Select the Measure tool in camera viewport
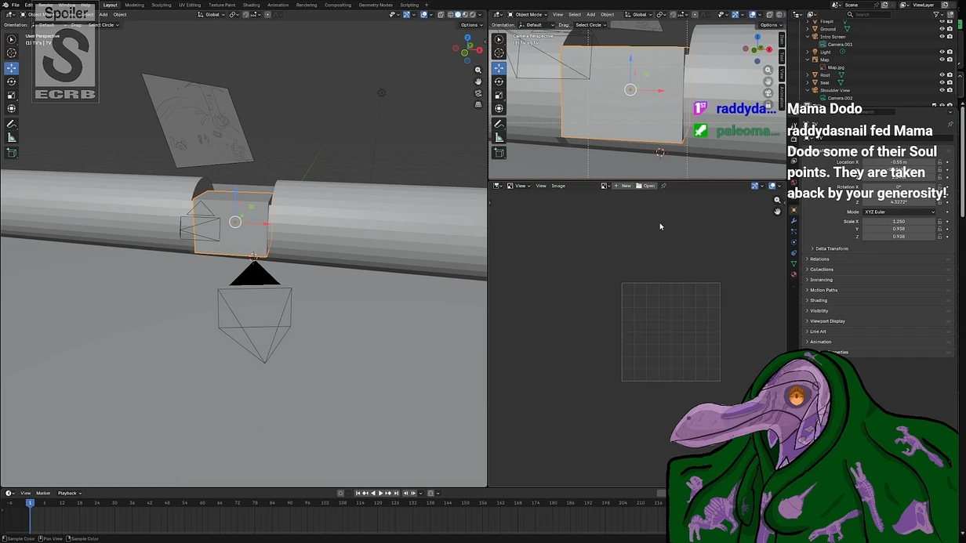966x543 pixels. (499, 138)
